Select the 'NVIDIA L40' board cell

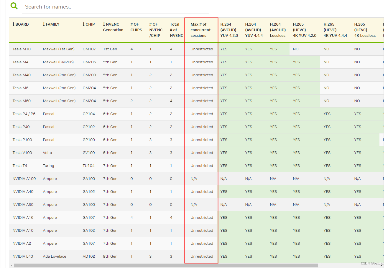(23, 257)
